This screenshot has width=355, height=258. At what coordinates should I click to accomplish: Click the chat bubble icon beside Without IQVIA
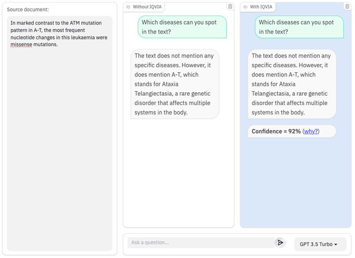click(128, 7)
